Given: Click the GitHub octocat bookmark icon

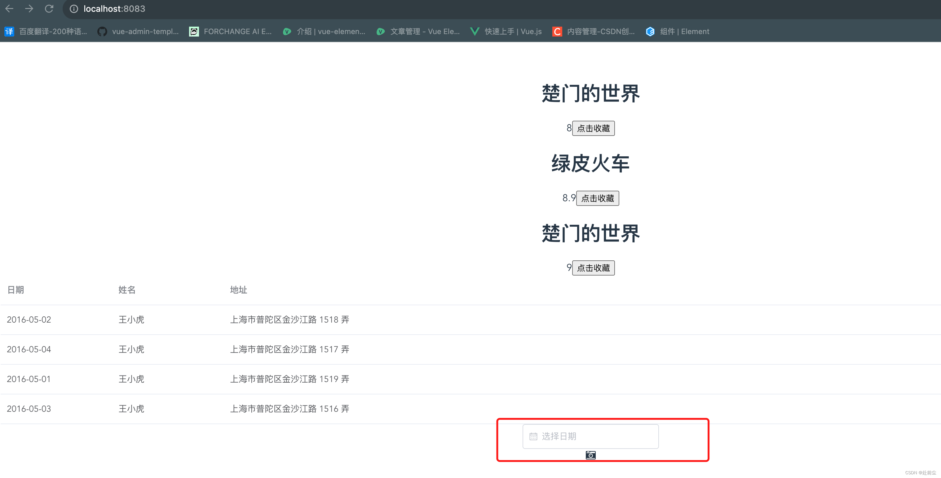Looking at the screenshot, I should 102,31.
